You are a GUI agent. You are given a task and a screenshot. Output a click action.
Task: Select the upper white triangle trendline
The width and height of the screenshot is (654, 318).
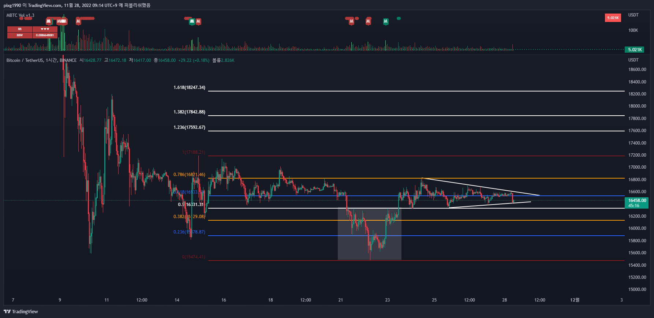point(480,187)
